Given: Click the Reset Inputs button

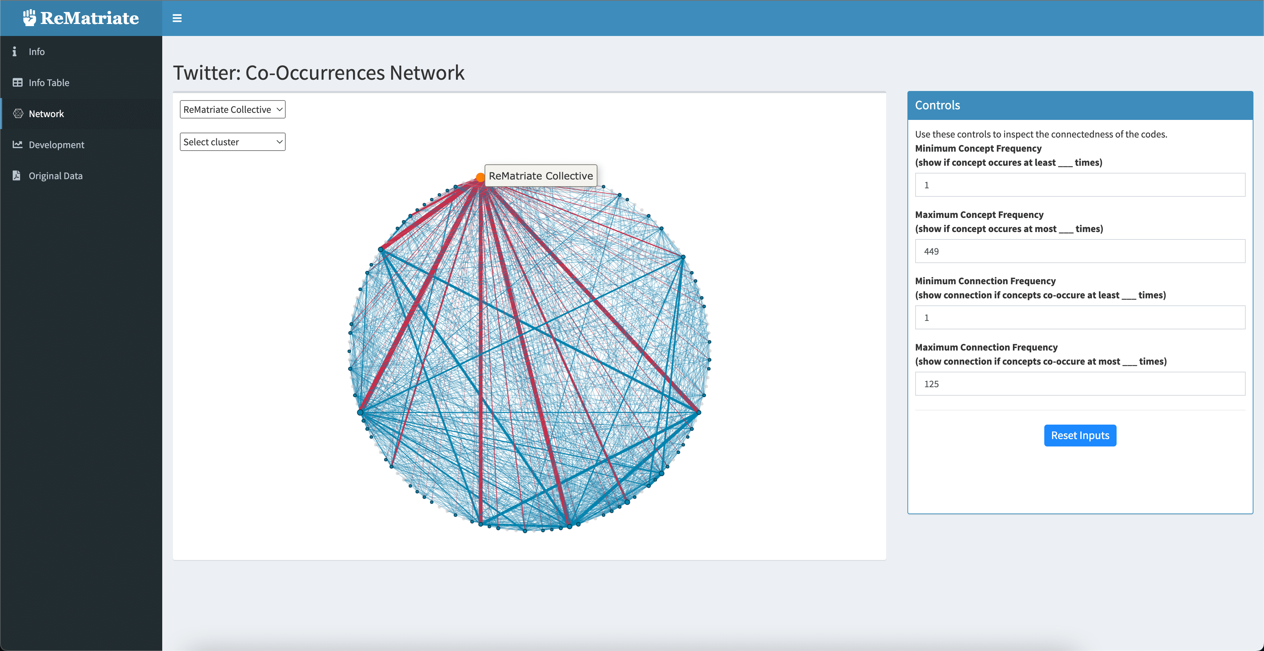Looking at the screenshot, I should click(1080, 436).
